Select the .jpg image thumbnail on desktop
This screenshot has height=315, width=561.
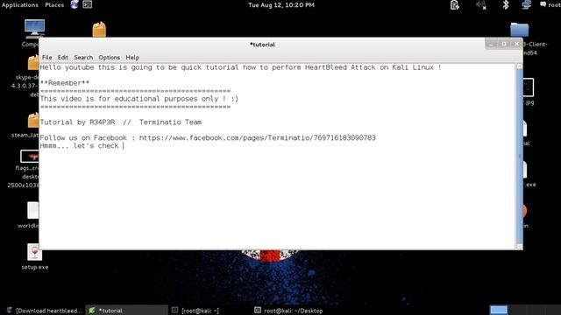pos(528,87)
